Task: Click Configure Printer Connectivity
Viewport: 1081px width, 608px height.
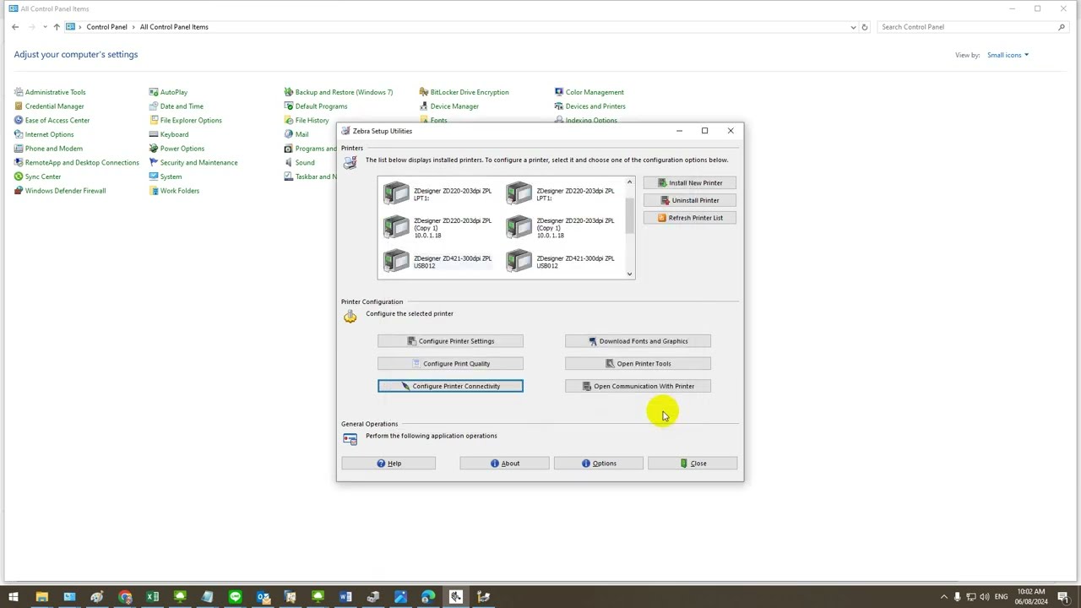Action: [x=450, y=386]
